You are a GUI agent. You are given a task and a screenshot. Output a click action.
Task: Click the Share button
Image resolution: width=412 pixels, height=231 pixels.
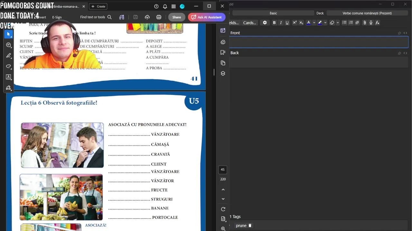pos(176,17)
